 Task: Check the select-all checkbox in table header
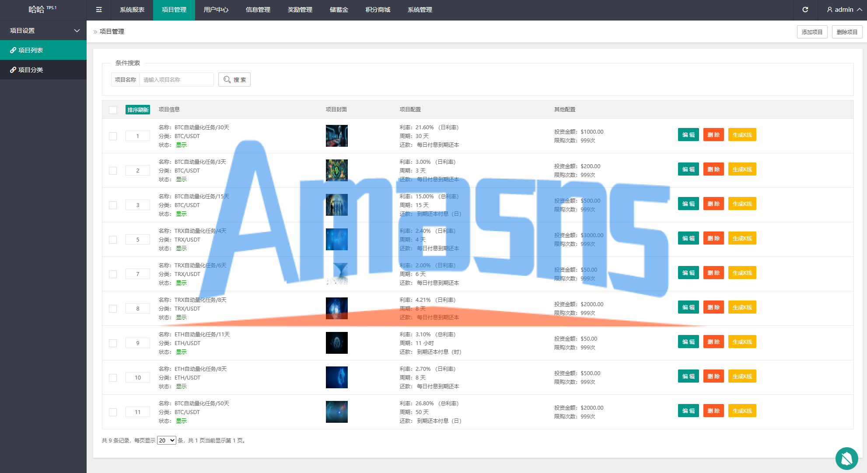click(x=113, y=110)
